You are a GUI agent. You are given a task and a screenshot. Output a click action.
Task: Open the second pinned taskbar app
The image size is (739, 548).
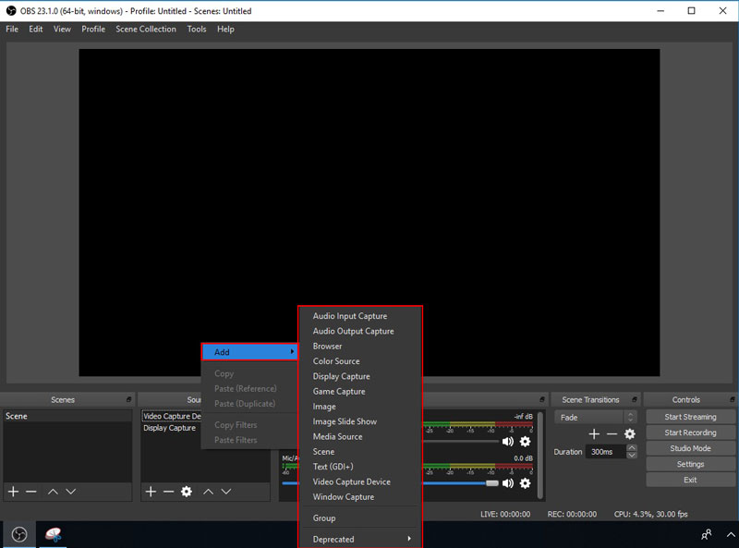click(x=54, y=534)
